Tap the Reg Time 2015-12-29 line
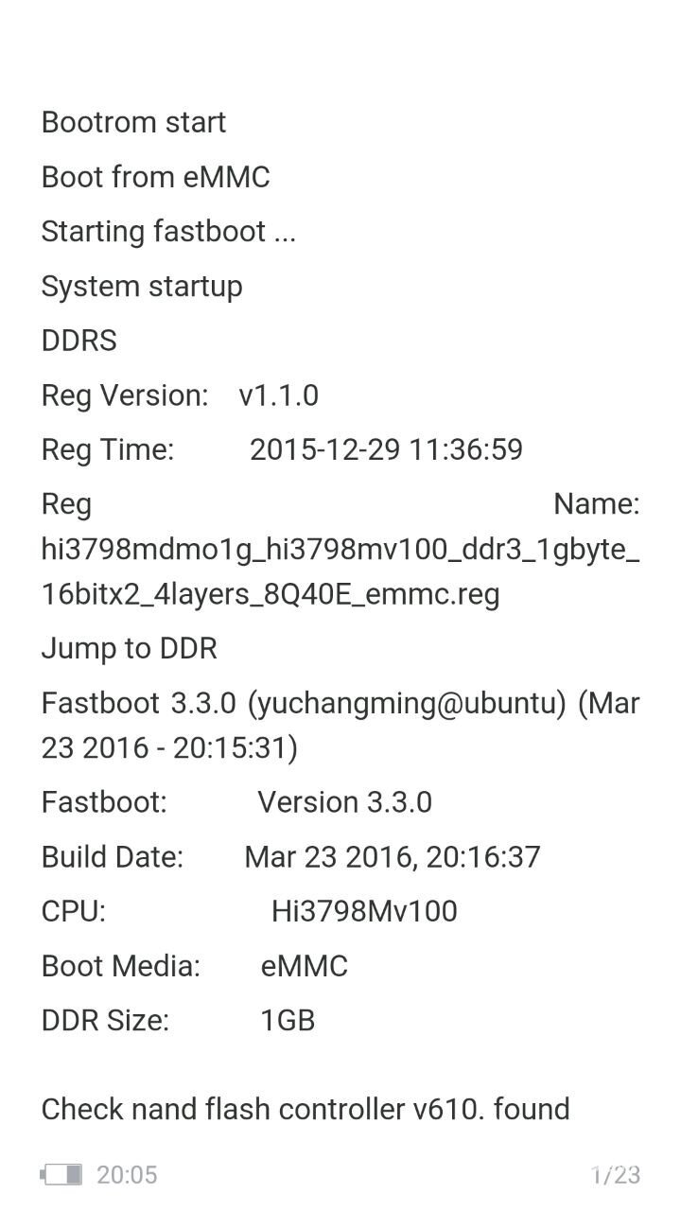681x1211 pixels. click(x=282, y=449)
